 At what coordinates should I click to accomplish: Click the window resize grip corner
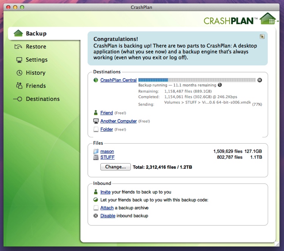click(x=277, y=244)
